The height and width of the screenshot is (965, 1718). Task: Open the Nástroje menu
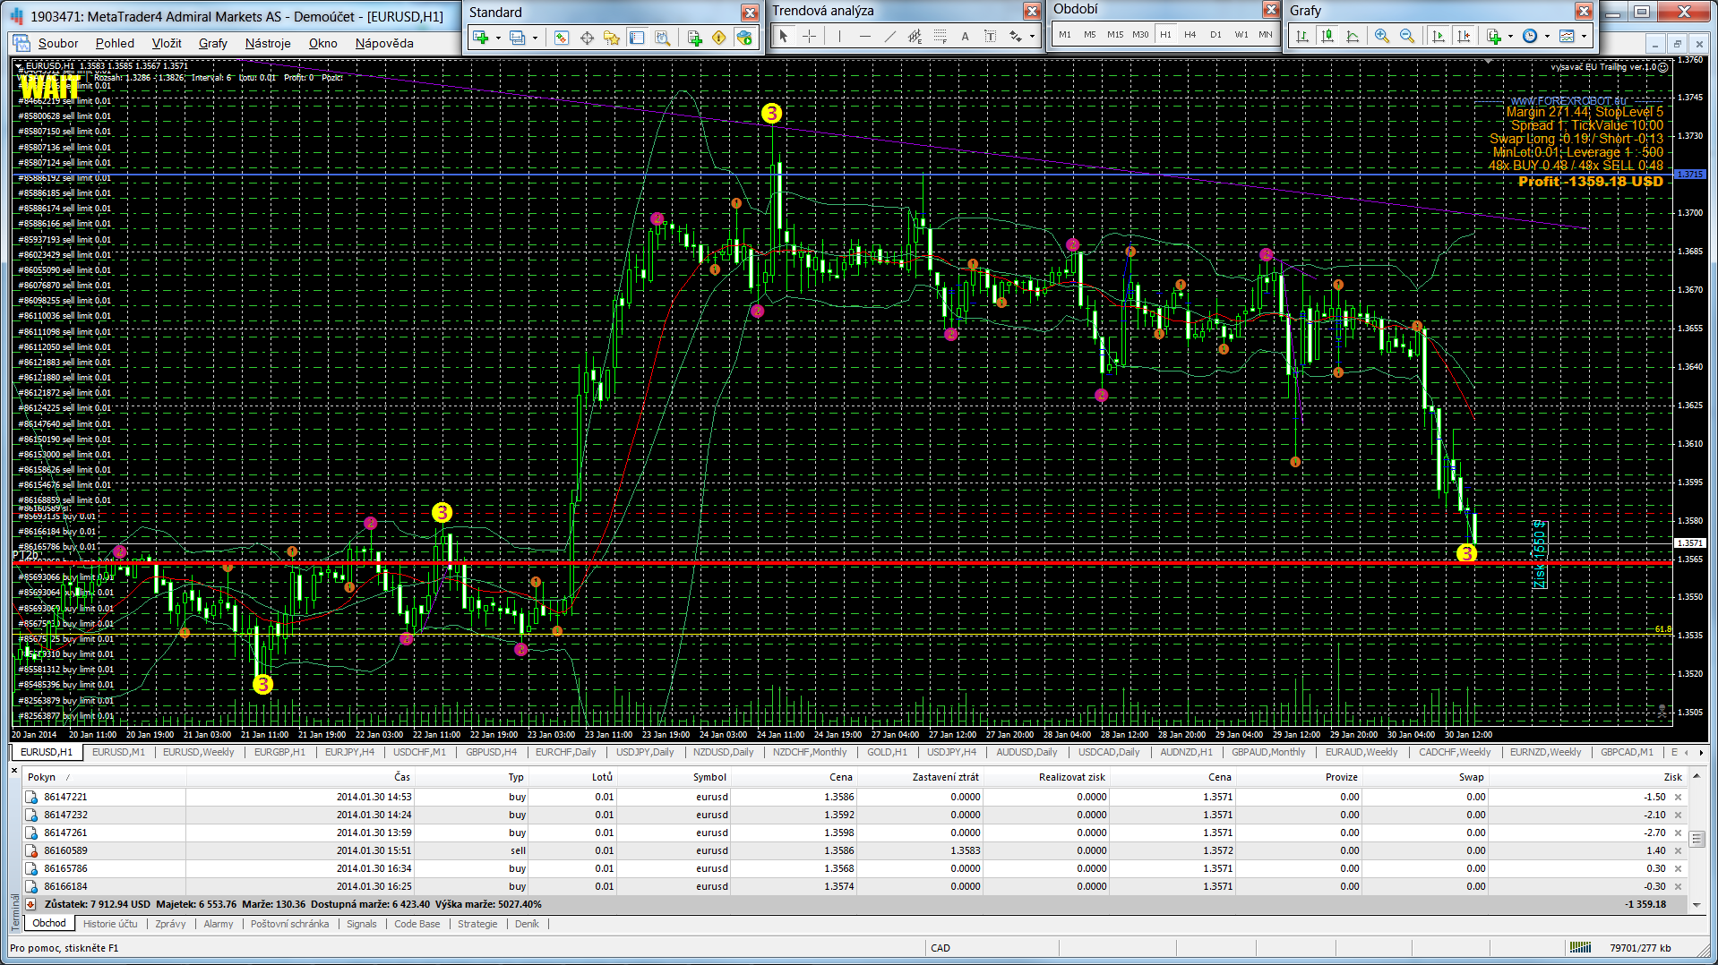point(268,43)
